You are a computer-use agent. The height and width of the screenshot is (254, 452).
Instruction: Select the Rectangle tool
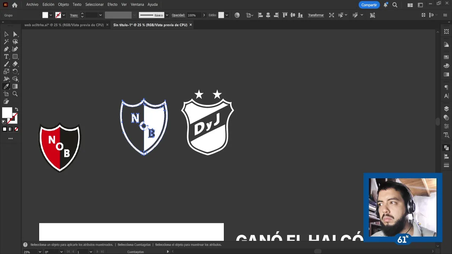(x=15, y=56)
